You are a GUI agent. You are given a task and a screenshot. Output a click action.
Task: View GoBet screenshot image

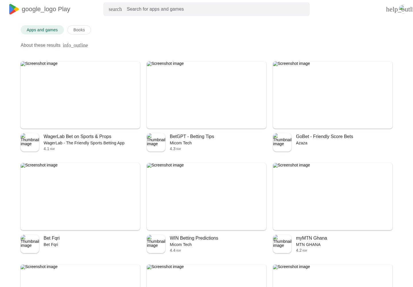coord(333,95)
